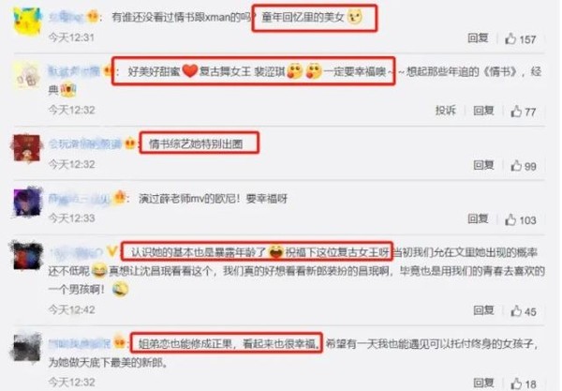Viewport: 562px width, 391px height.
Task: Click thumbs-up on the 77-like comment
Action: point(516,112)
